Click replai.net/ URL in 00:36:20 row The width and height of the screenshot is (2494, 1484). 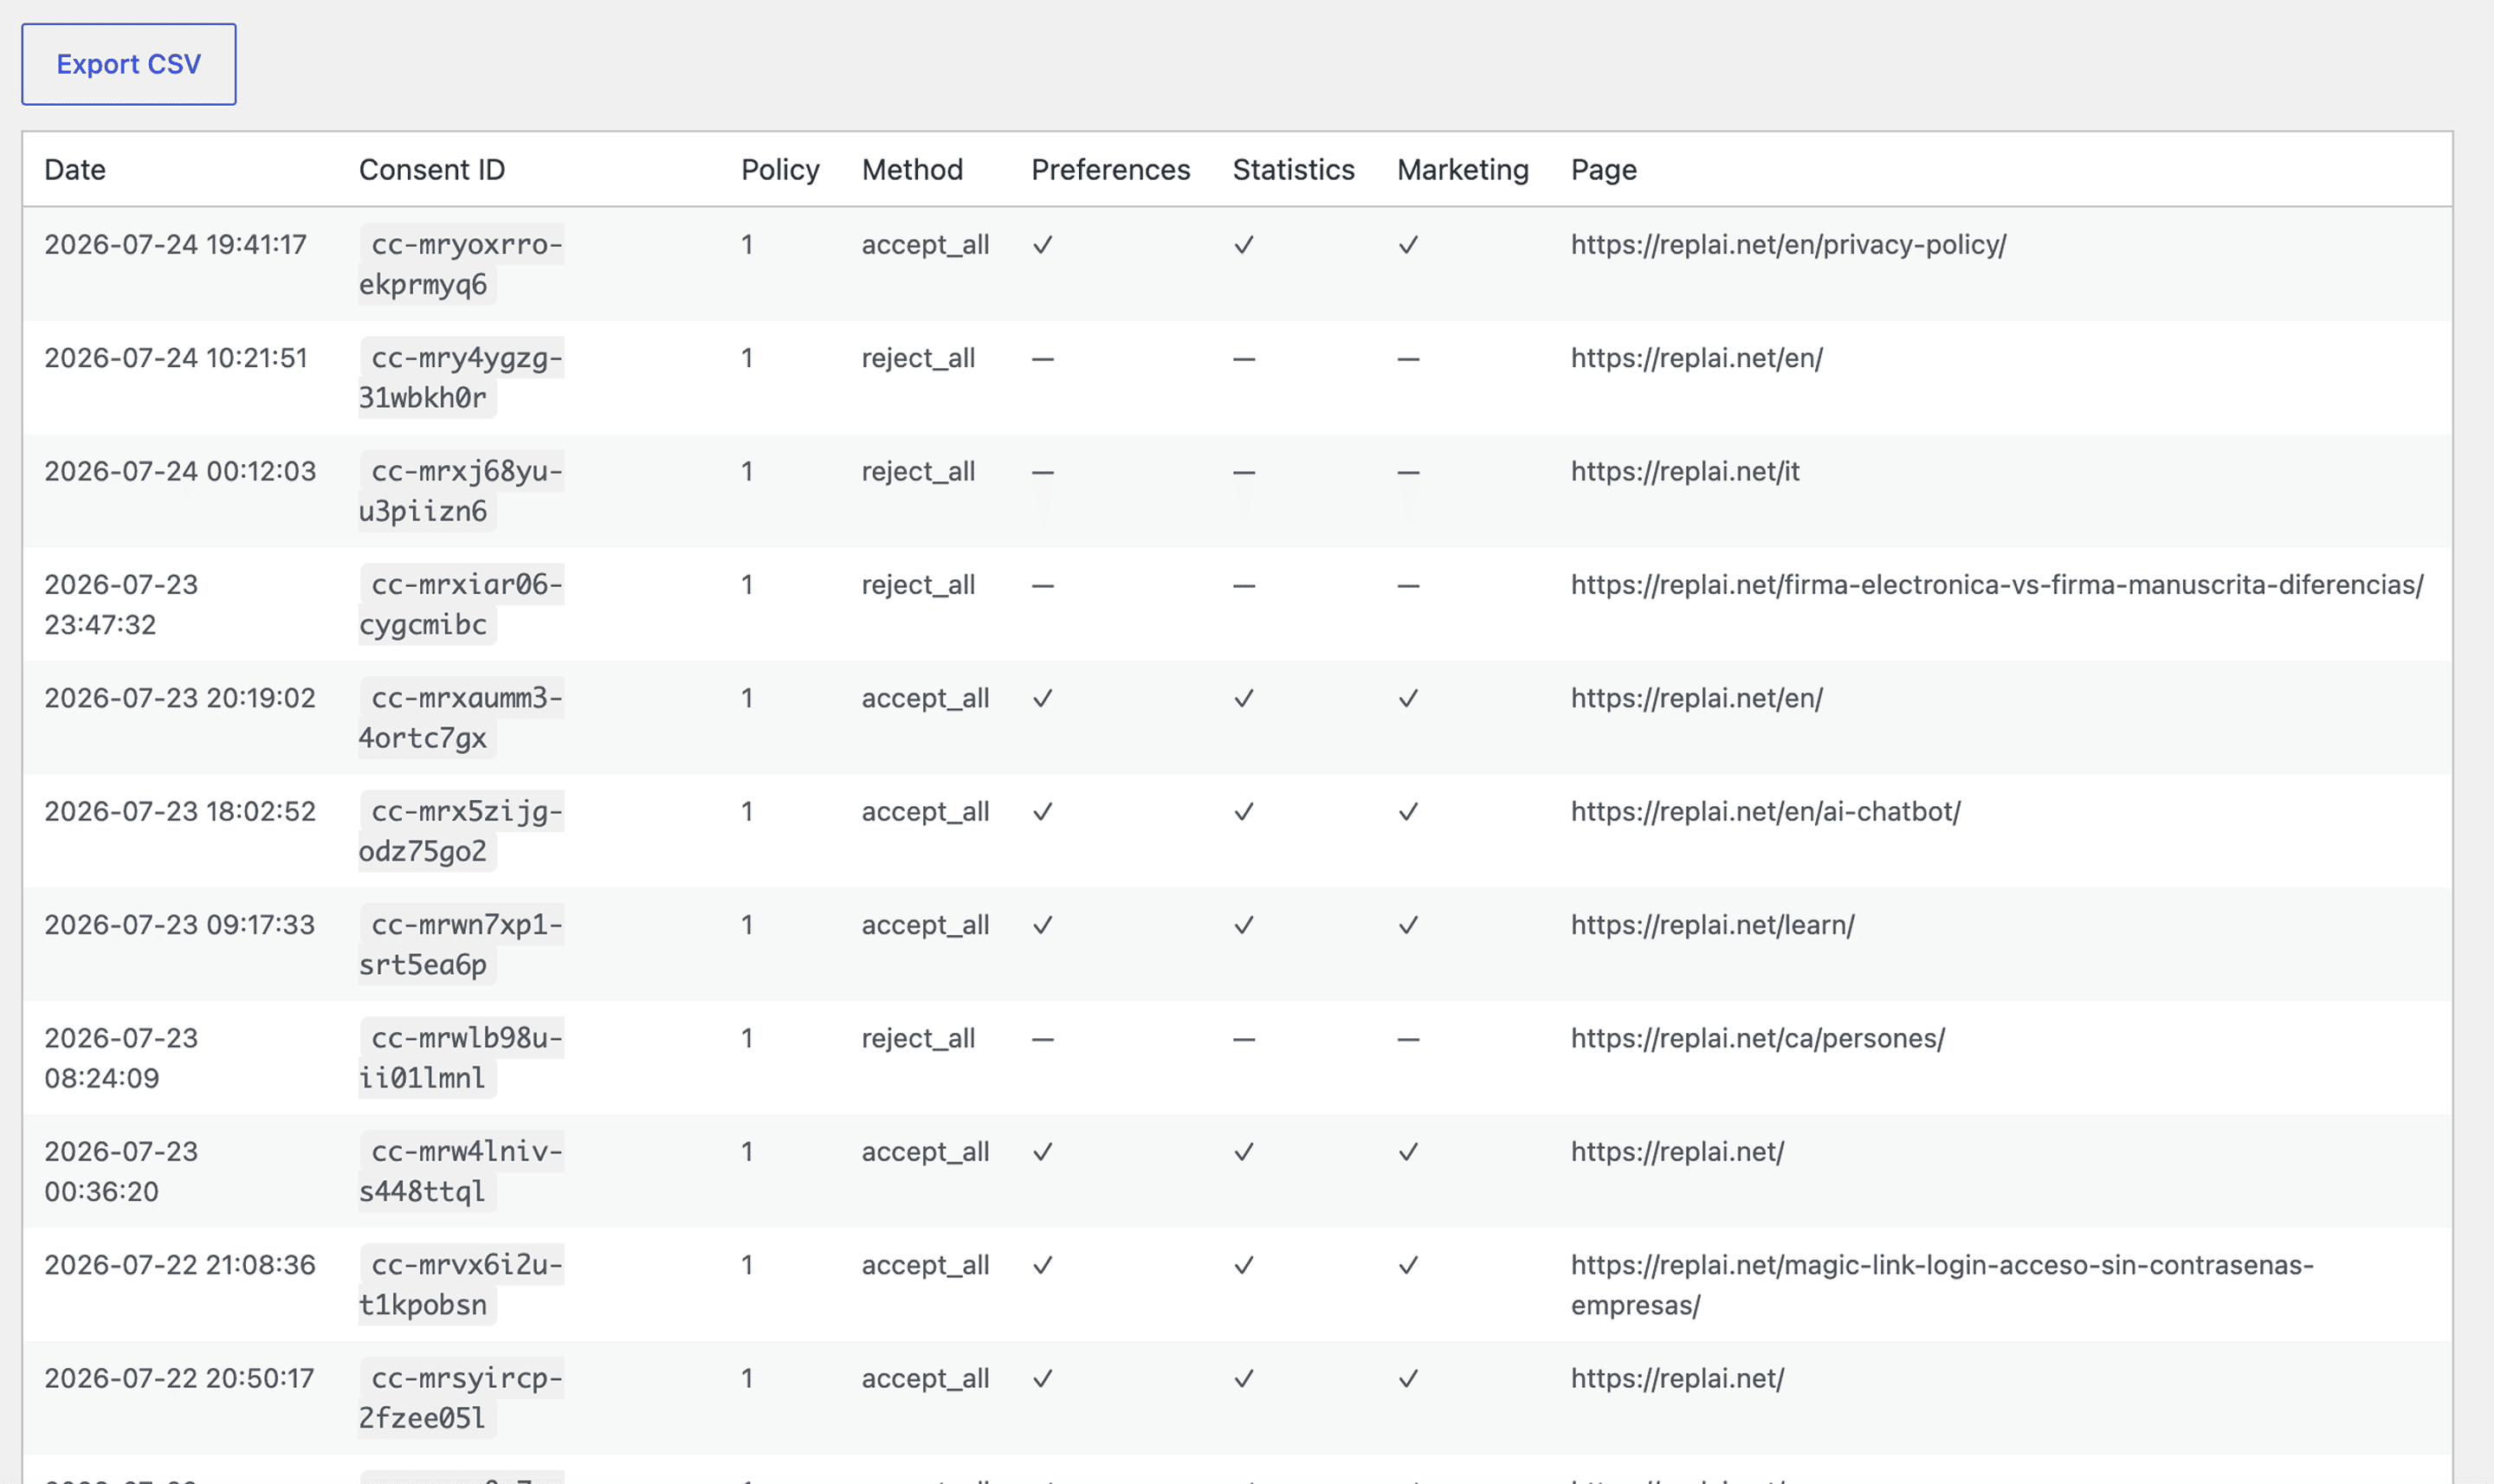coord(1677,1152)
